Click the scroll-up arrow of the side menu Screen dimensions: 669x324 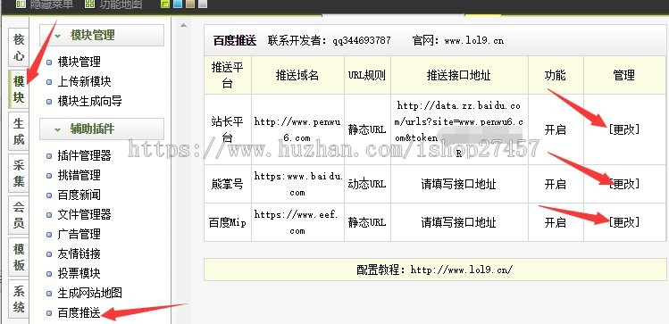[183, 26]
